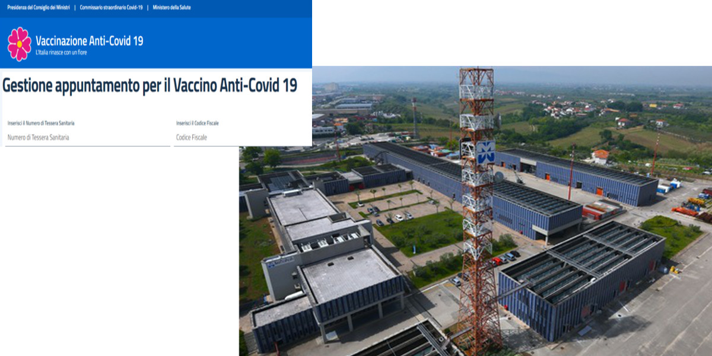Click the orange containers at the photo's right edge

point(685,211)
